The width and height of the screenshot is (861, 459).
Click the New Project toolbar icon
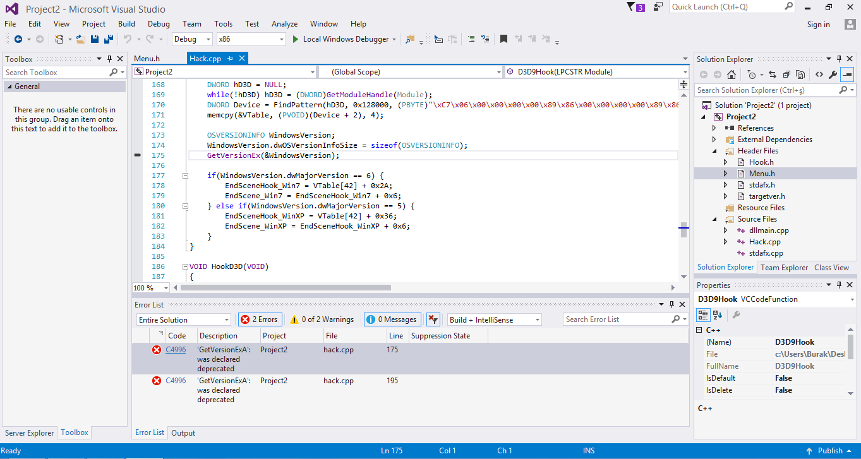[59, 39]
